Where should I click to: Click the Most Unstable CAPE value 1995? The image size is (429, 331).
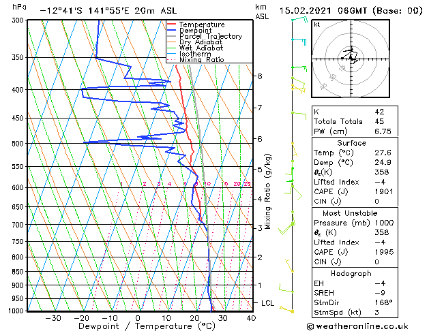click(x=384, y=252)
